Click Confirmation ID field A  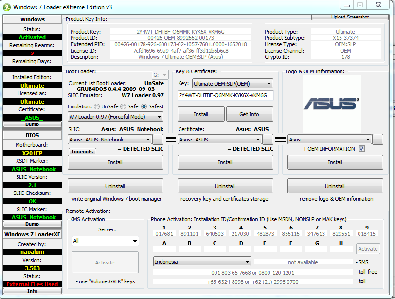[x=164, y=249]
